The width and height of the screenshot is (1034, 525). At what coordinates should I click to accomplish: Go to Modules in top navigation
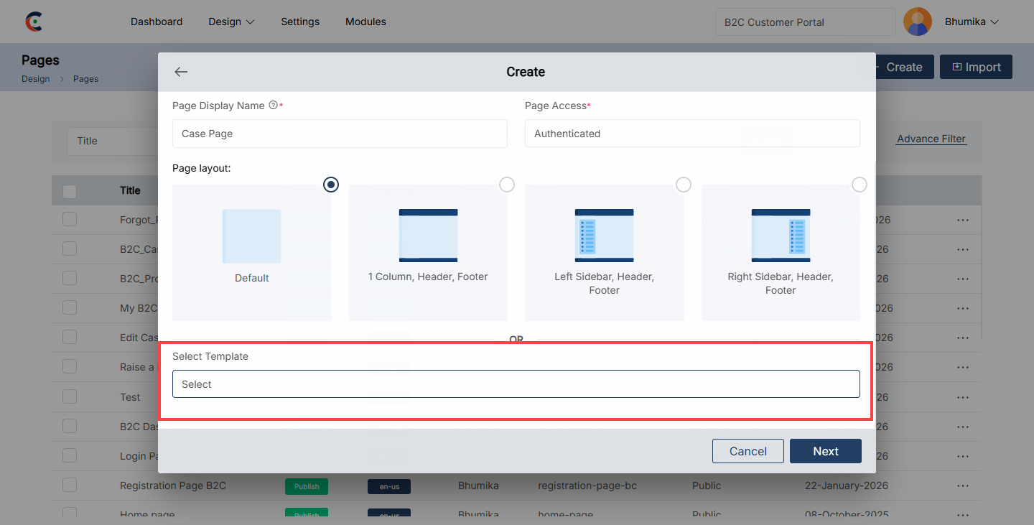[x=365, y=22]
